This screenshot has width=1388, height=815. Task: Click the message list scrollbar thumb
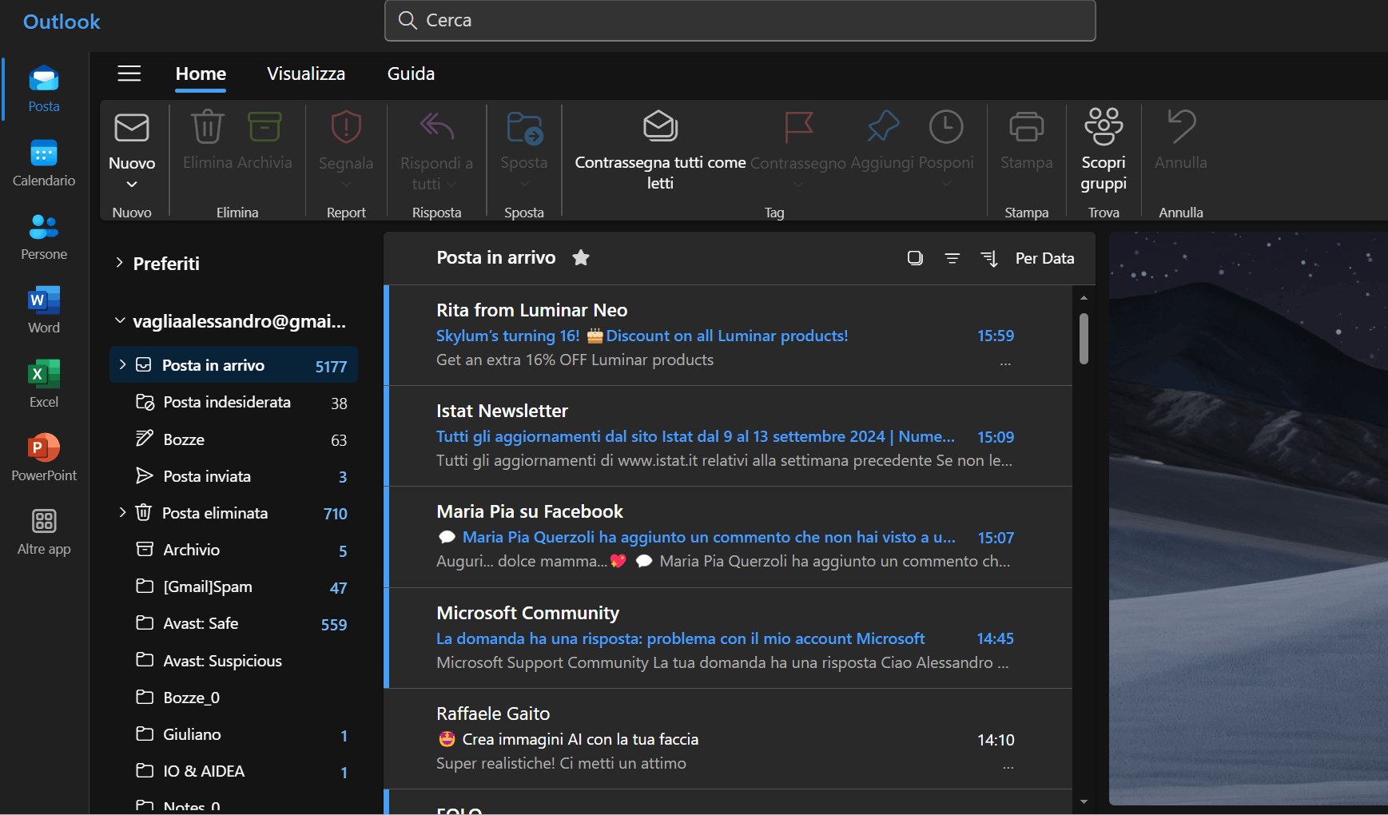[1084, 339]
